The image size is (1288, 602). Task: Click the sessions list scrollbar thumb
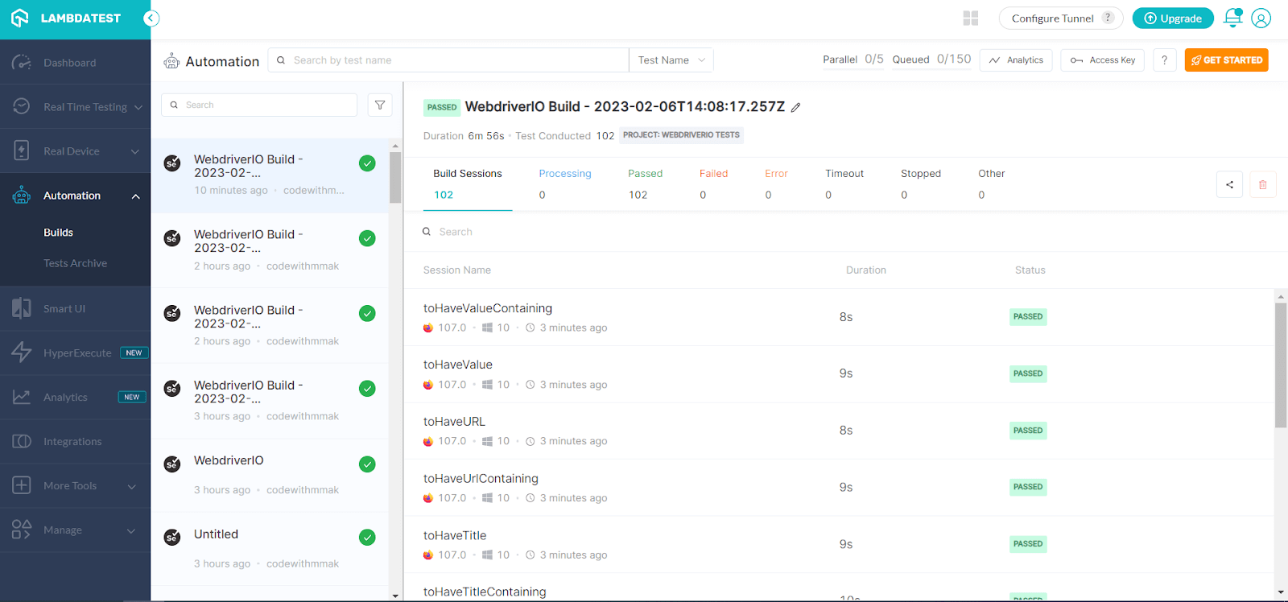coord(1281,365)
